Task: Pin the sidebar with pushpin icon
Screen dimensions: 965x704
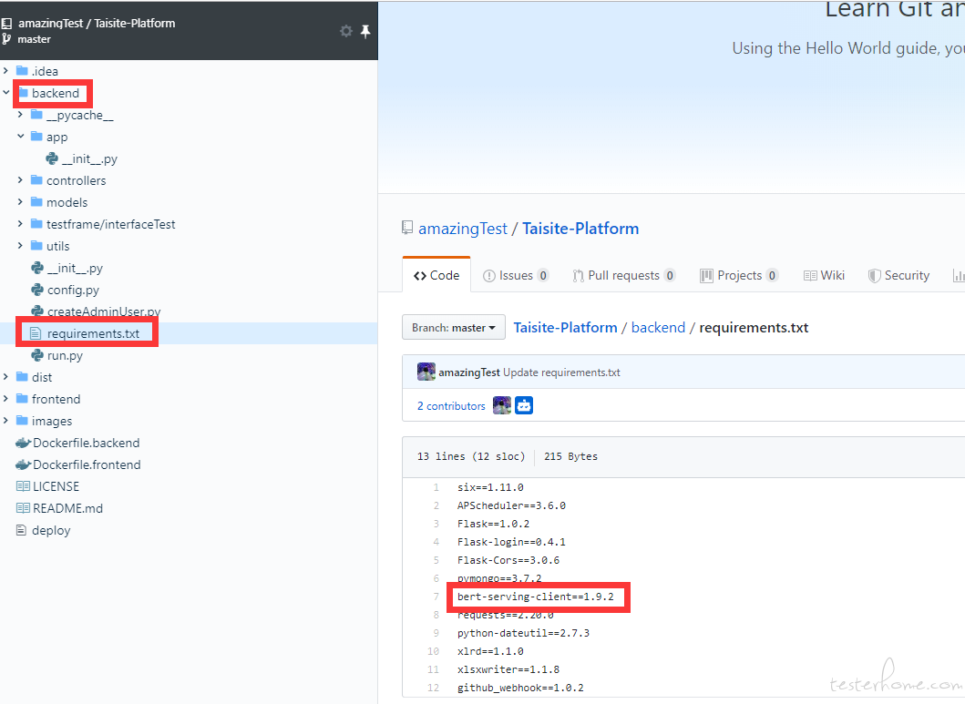Action: tap(365, 31)
